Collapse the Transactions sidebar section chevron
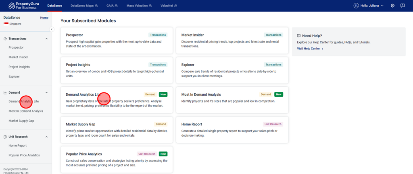Viewport: 413px width, 174px height. [47, 39]
